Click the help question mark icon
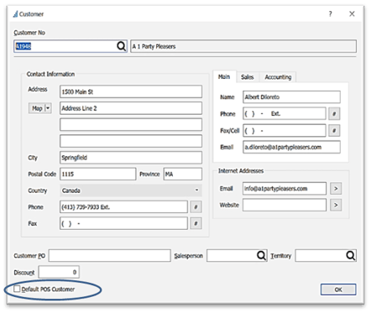Viewport: 371px width, 313px height. click(x=331, y=13)
